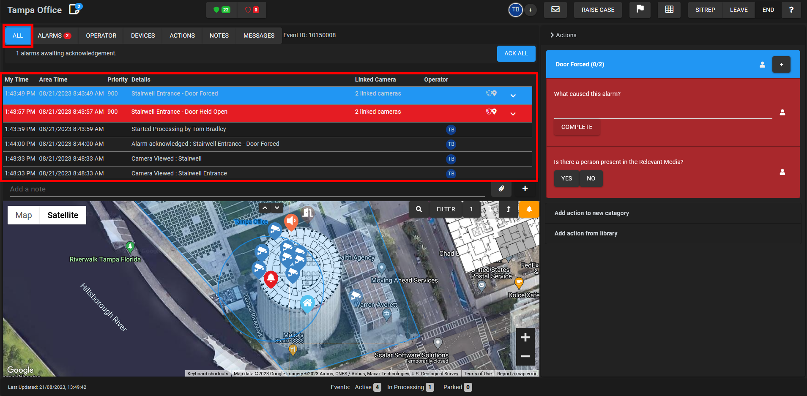The width and height of the screenshot is (807, 396).
Task: Zoom out on the map with minus
Action: 525,356
